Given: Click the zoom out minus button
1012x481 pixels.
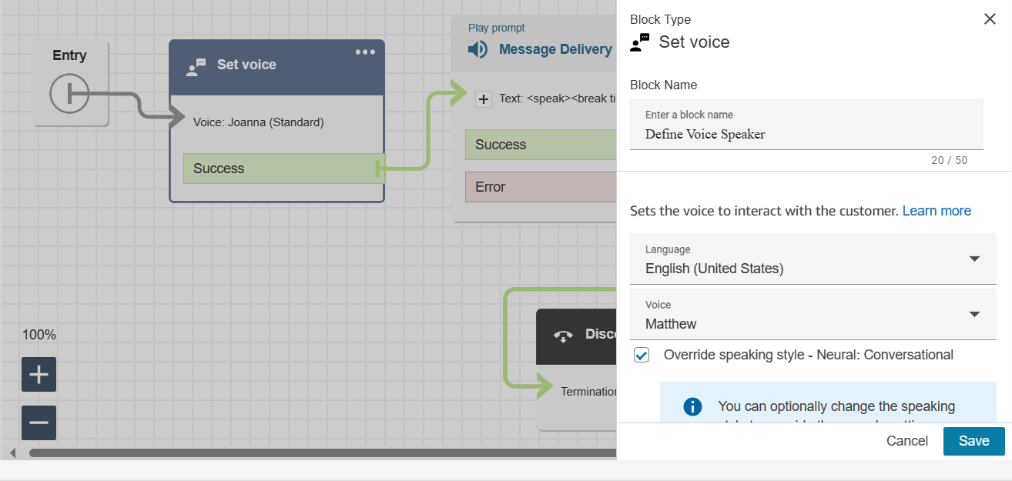Looking at the screenshot, I should 39,423.
